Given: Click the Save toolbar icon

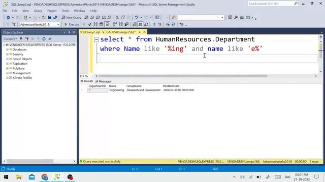Looking at the screenshot, I should 49,18.
